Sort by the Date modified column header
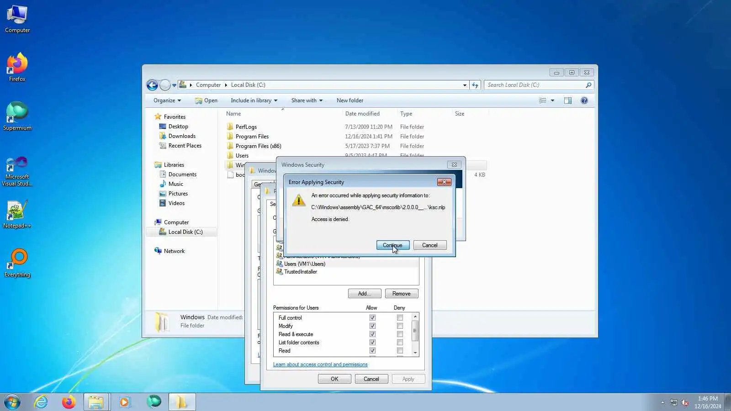The image size is (731, 411). pos(369,114)
